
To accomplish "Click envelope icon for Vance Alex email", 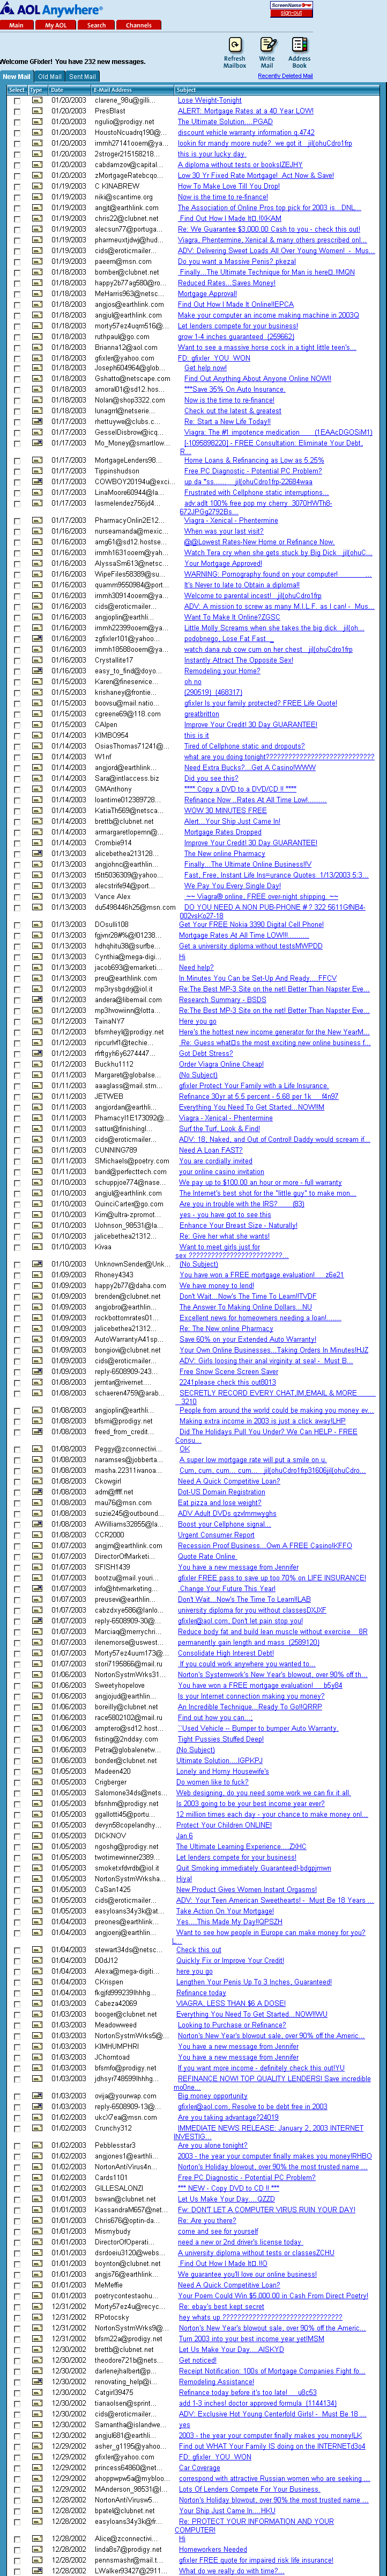I will [37, 897].
